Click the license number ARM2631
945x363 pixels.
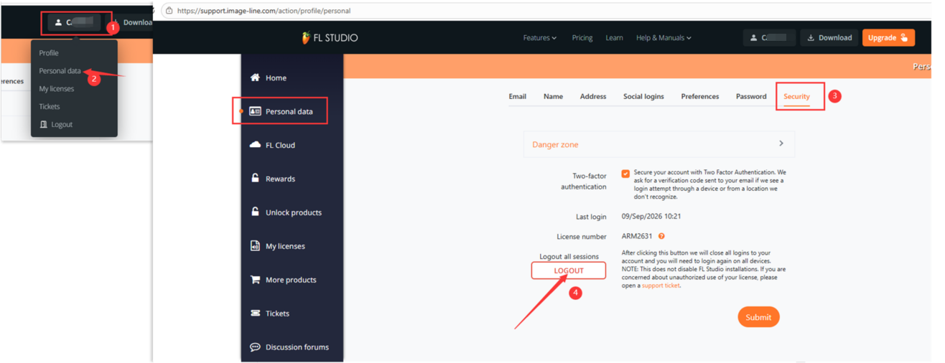point(637,236)
